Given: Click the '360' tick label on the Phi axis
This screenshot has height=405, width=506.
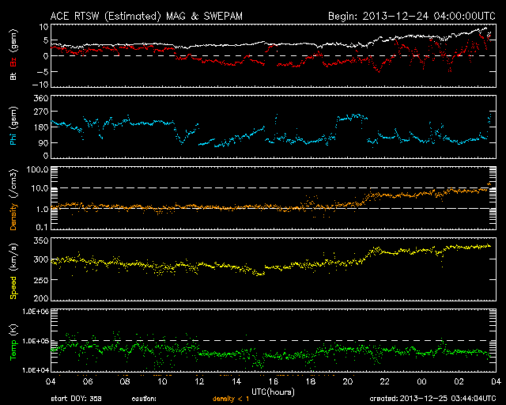Looking at the screenshot, I should pos(41,98).
